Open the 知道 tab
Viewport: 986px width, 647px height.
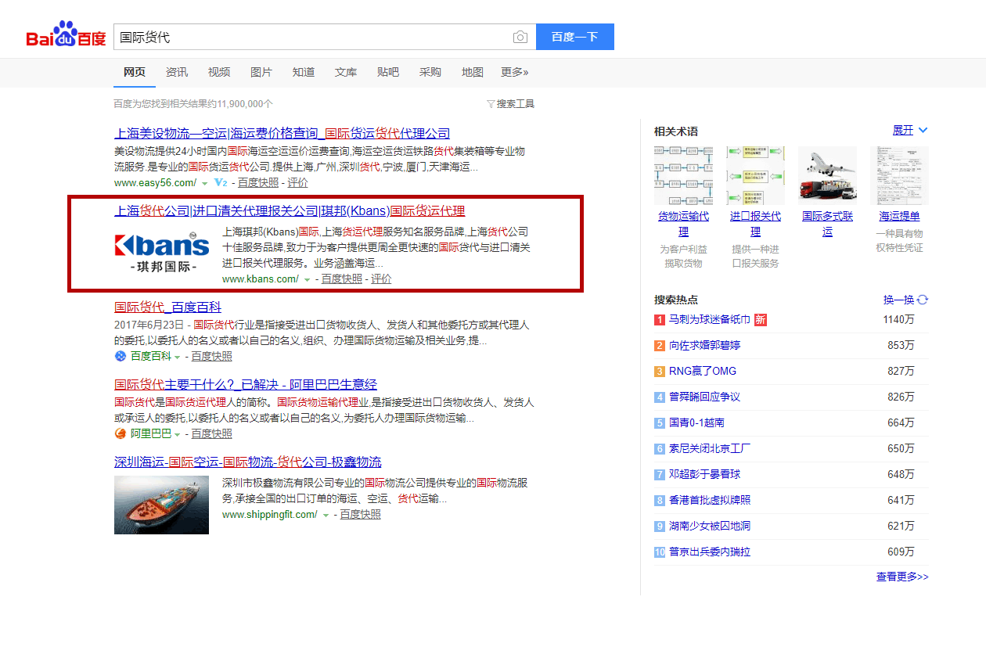304,72
